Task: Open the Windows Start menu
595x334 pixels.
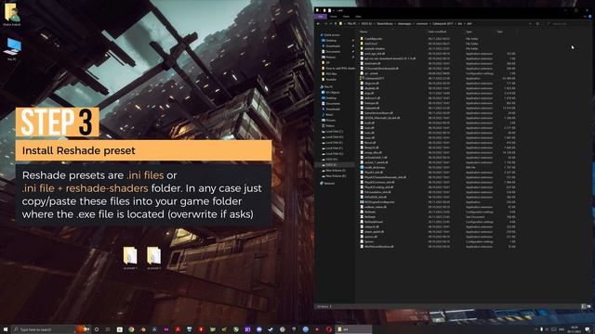Action: [6, 329]
